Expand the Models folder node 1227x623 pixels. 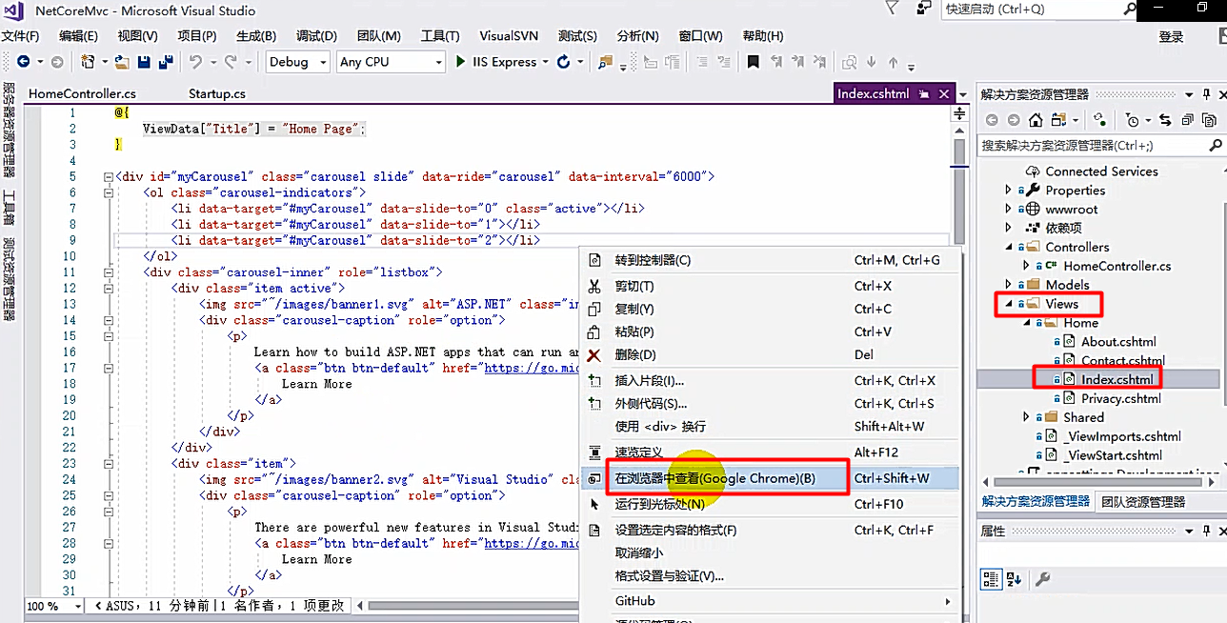click(x=1008, y=285)
